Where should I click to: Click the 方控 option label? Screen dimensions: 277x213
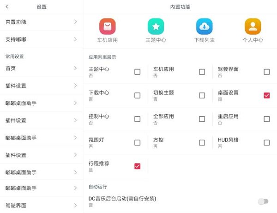click(158, 140)
